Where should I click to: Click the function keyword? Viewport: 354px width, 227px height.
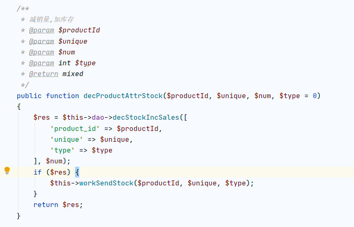pyautogui.click(x=63, y=96)
